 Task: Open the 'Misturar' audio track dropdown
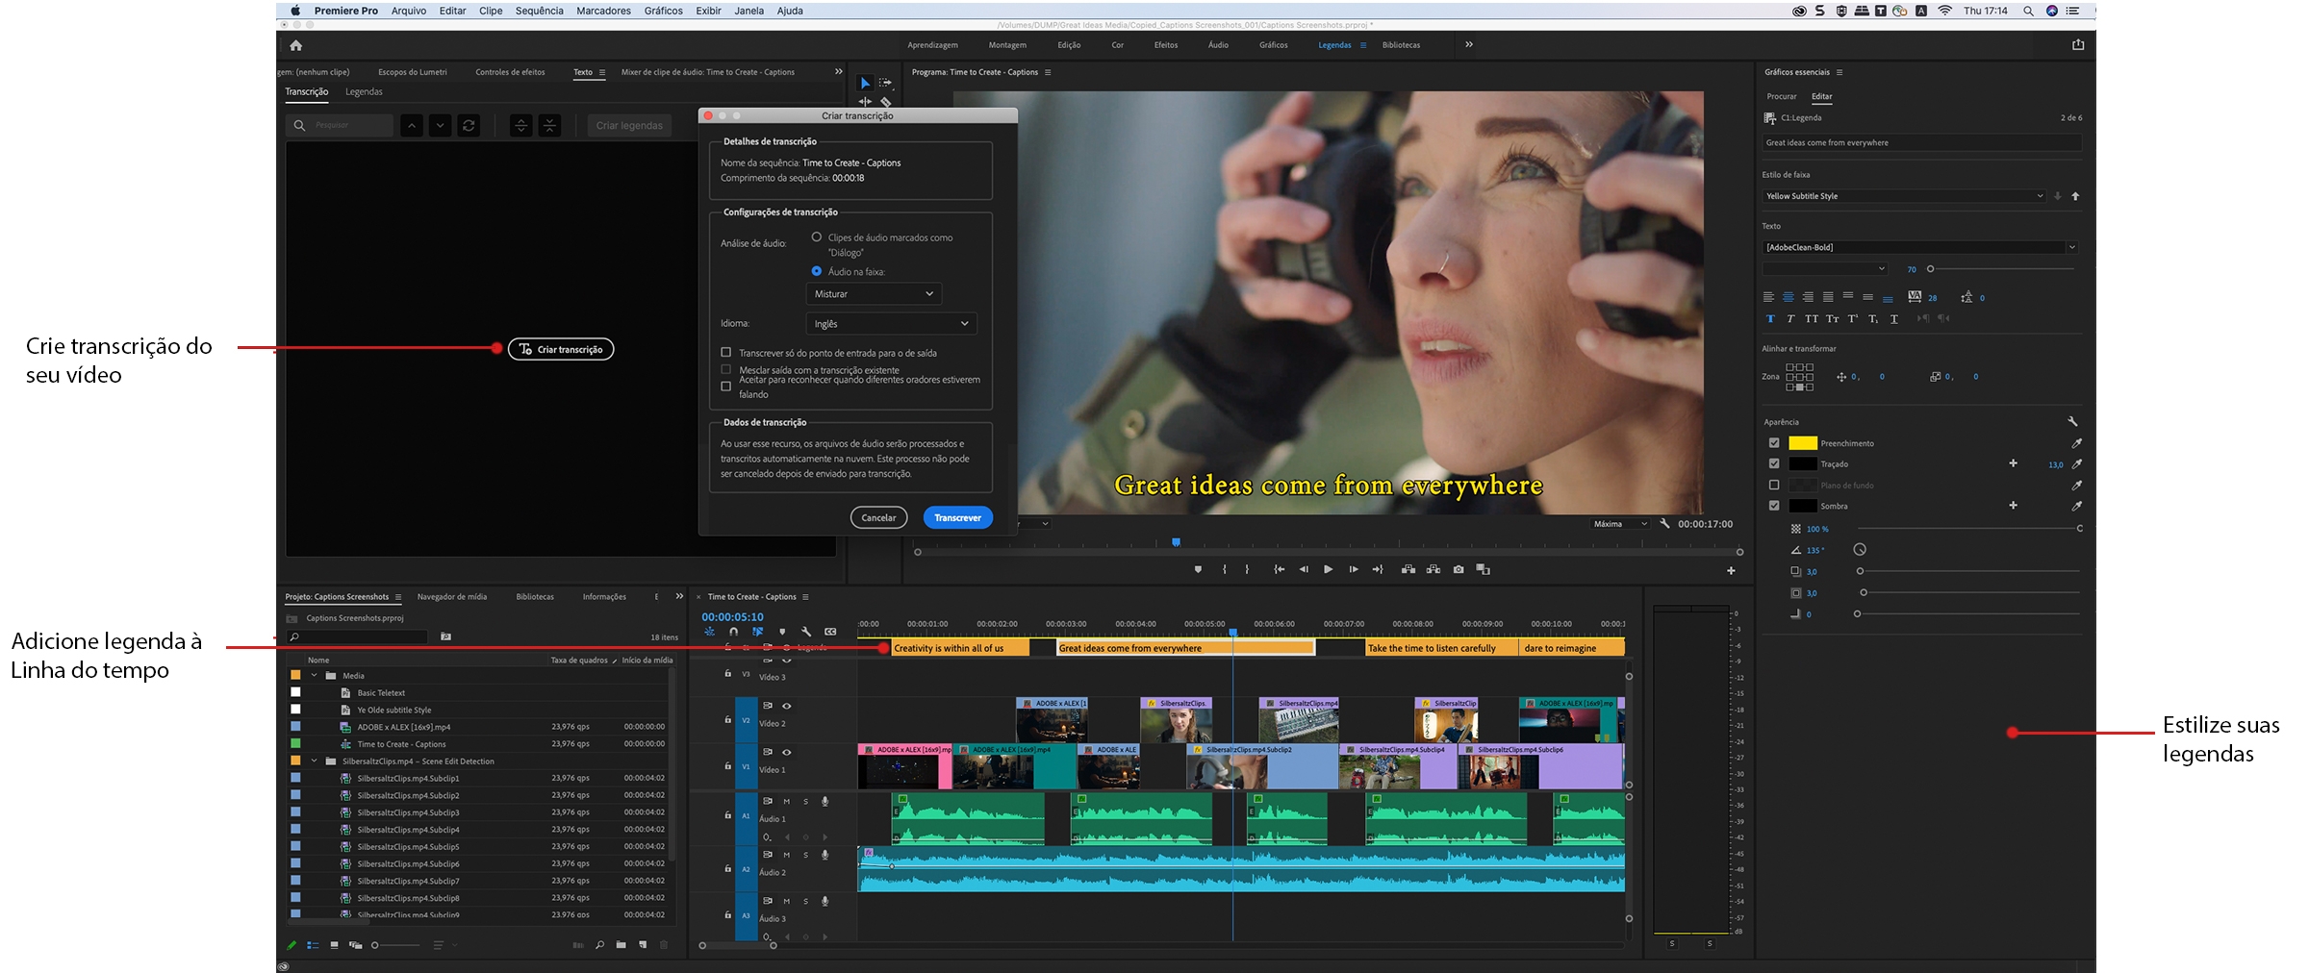pos(874,294)
